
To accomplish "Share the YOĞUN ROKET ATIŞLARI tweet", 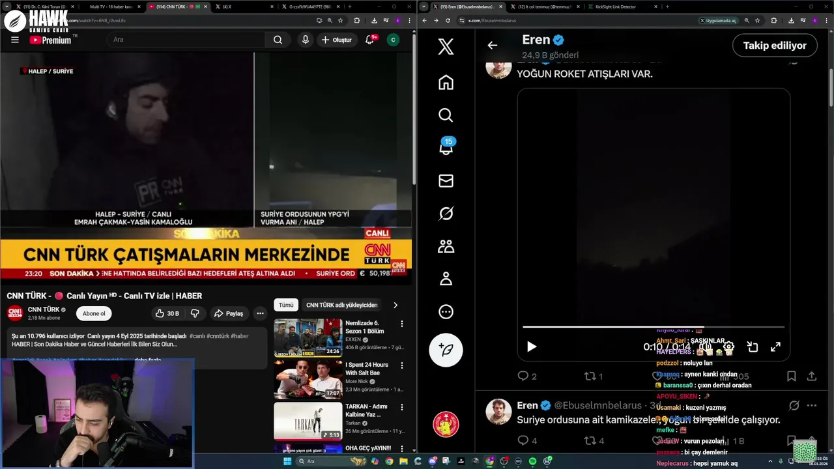I will coord(812,376).
